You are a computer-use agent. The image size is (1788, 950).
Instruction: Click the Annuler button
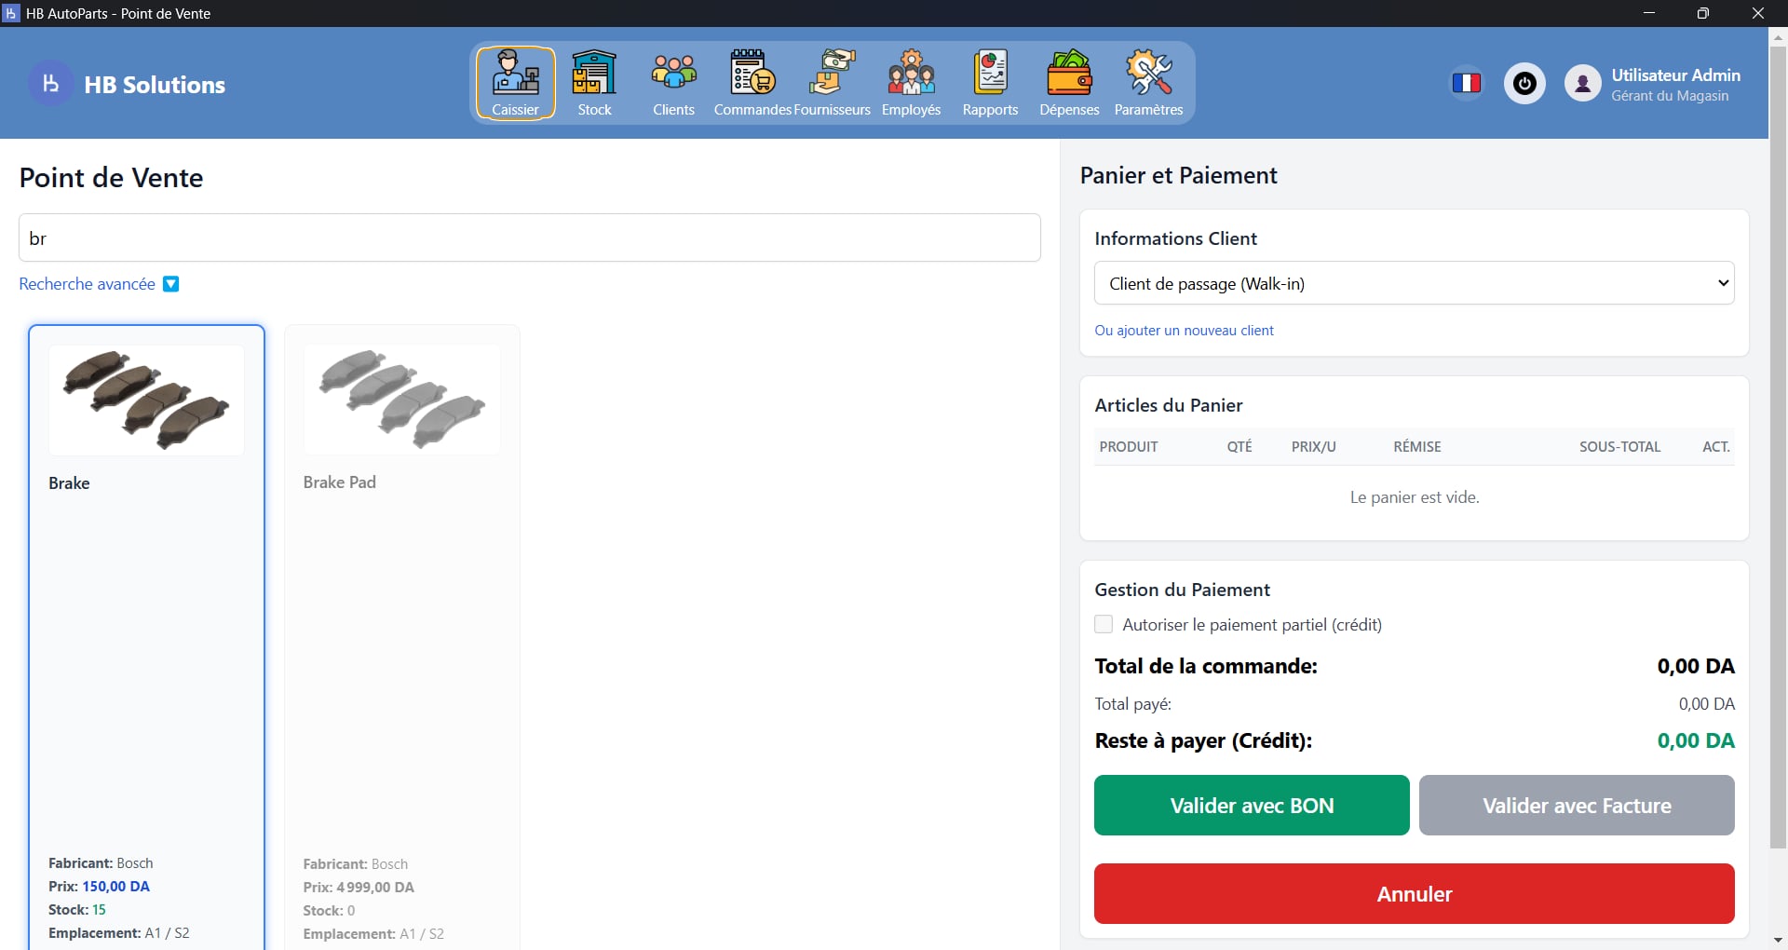click(1414, 893)
